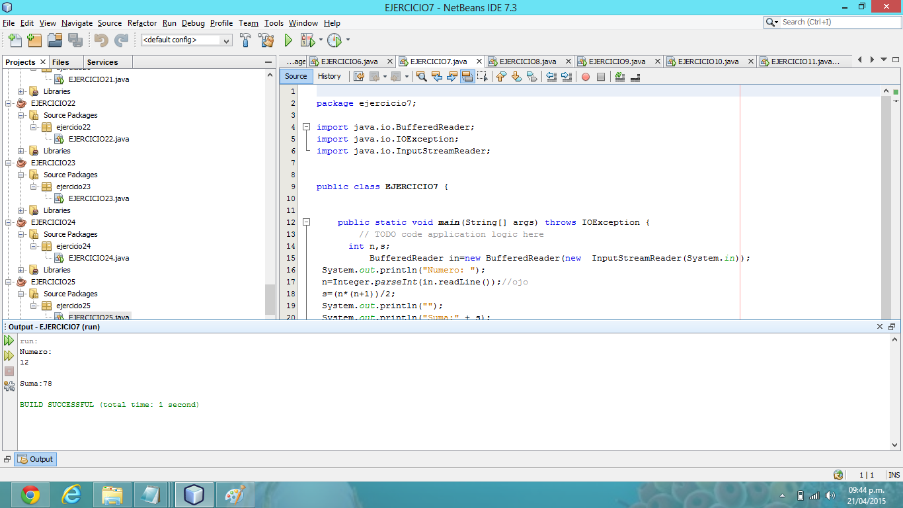The height and width of the screenshot is (508, 903).
Task: Run the project with green play icon
Action: (x=288, y=40)
